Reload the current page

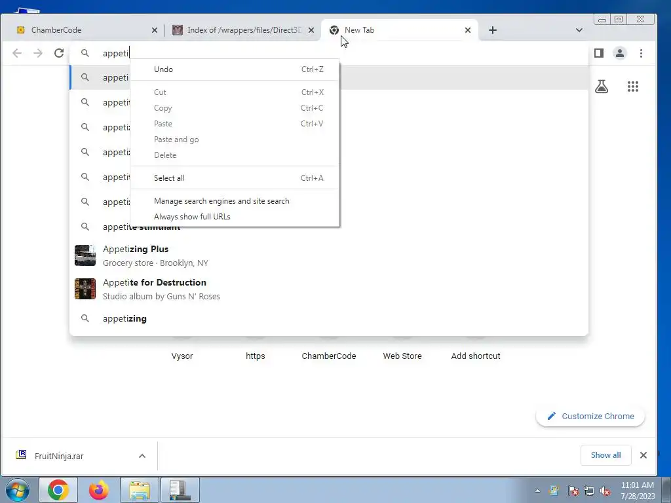click(59, 53)
